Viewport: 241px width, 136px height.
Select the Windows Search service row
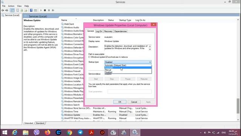[72, 105]
